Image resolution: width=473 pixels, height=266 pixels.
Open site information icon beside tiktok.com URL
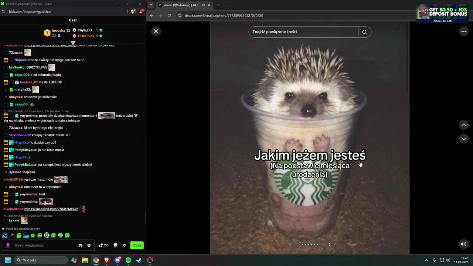point(180,16)
